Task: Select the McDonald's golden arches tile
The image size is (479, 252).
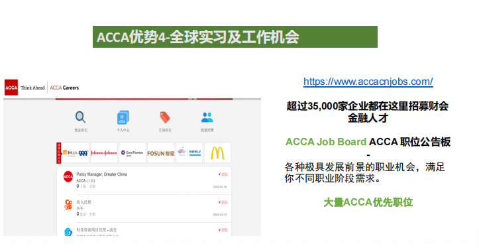Action: 217,153
